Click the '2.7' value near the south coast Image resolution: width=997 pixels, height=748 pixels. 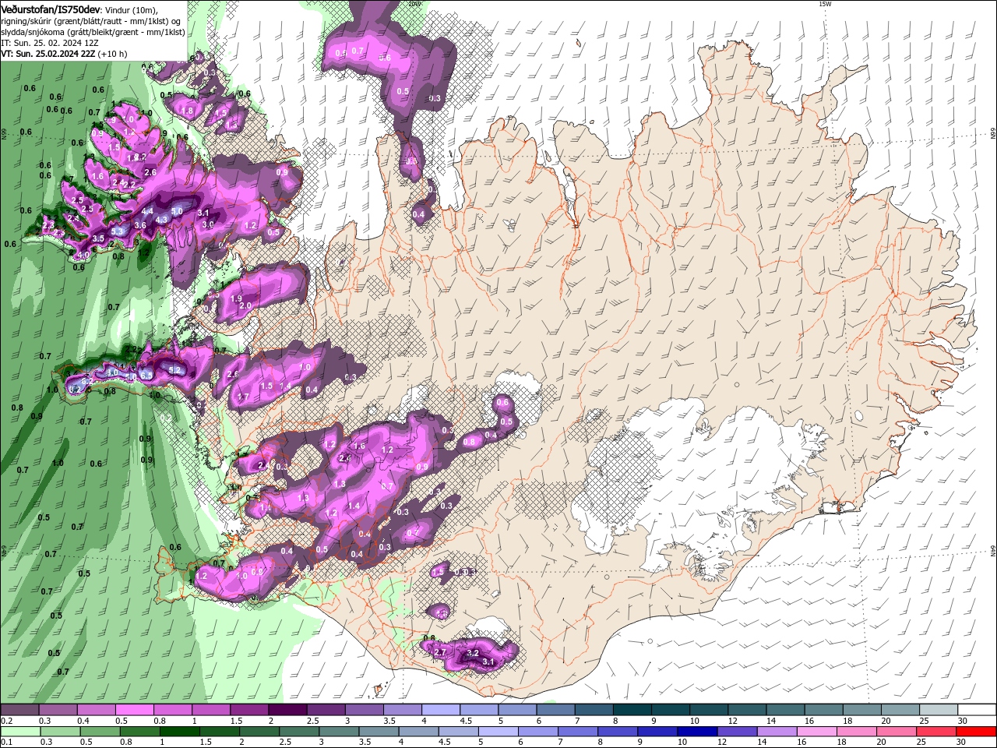(x=439, y=652)
